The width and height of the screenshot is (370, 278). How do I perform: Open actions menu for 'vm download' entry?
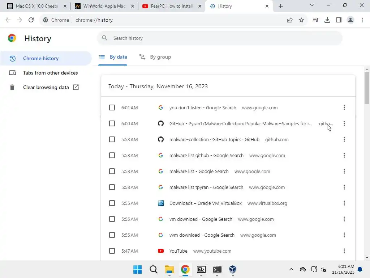(344, 219)
